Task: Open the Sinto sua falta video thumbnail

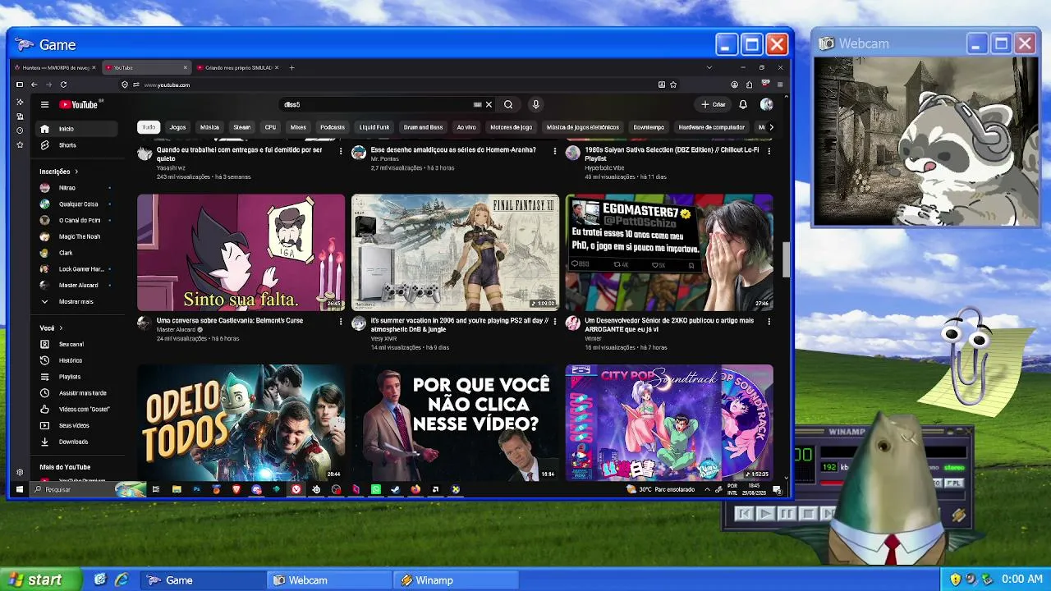Action: [241, 252]
